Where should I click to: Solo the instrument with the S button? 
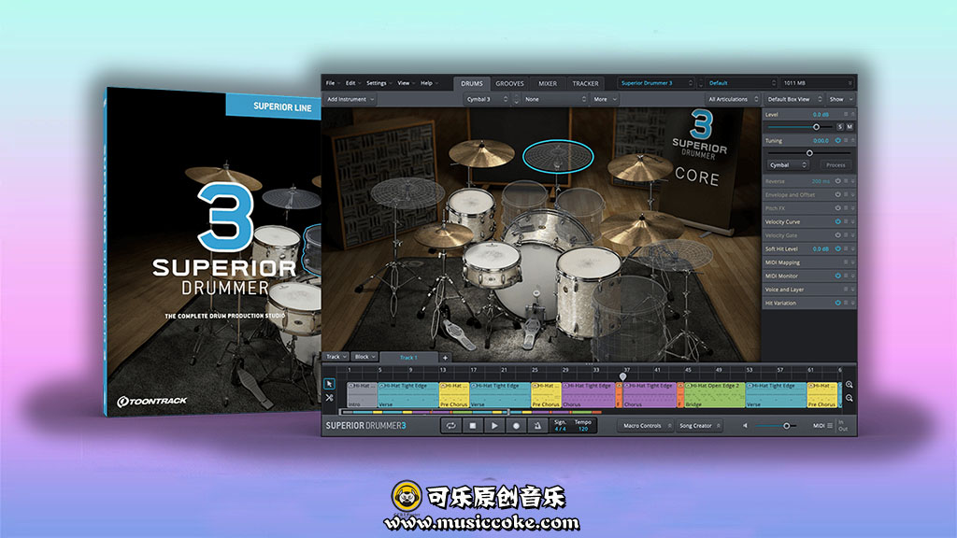[840, 127]
